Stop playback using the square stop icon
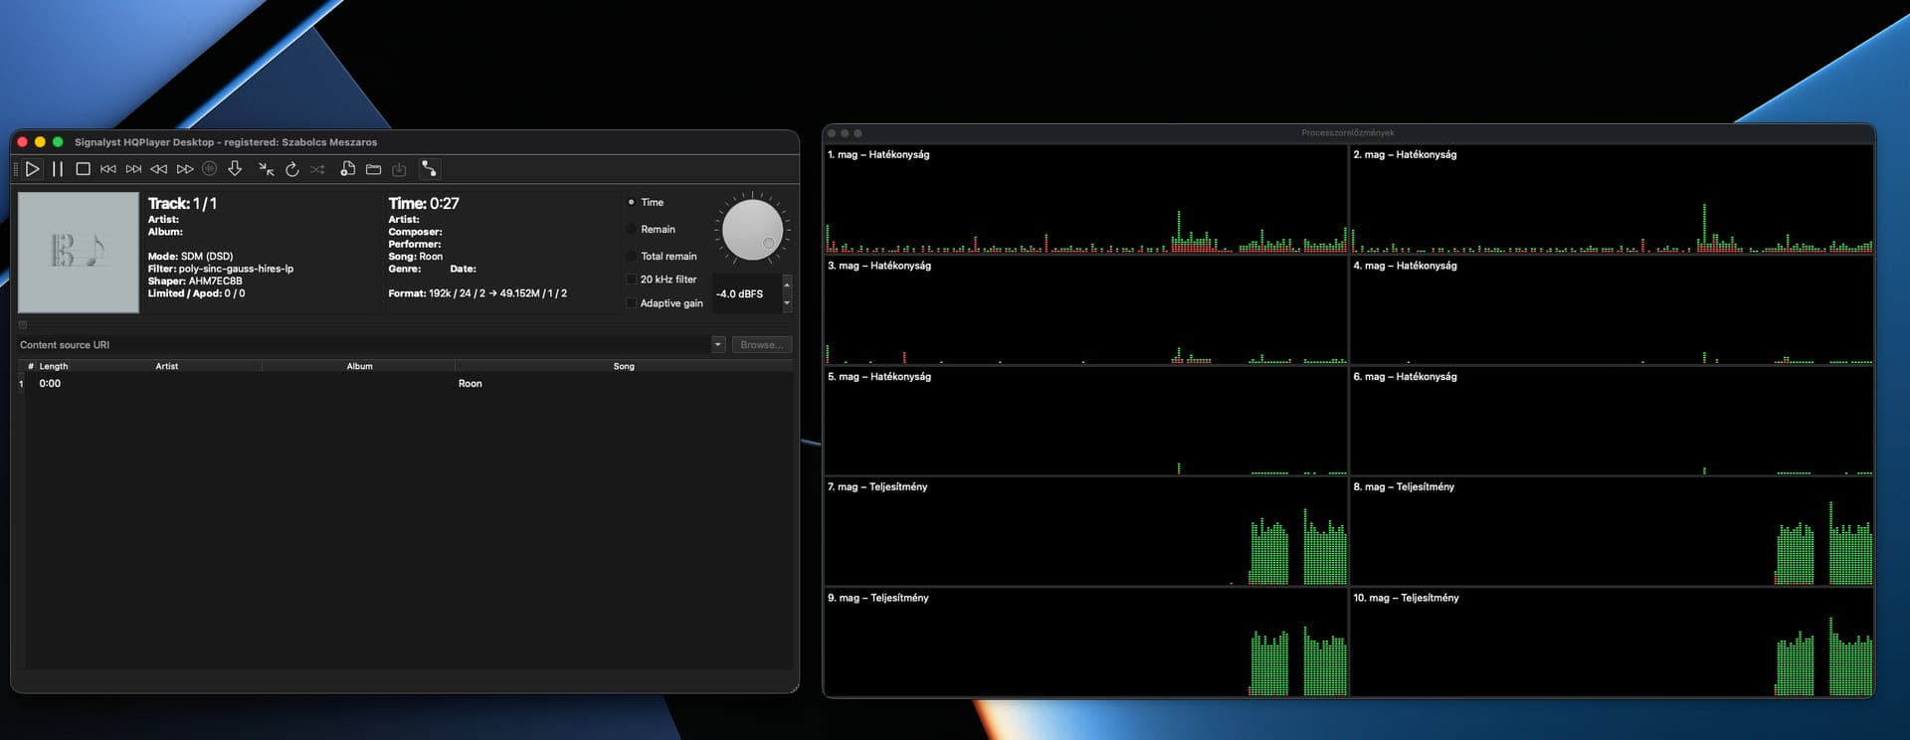 tap(84, 169)
